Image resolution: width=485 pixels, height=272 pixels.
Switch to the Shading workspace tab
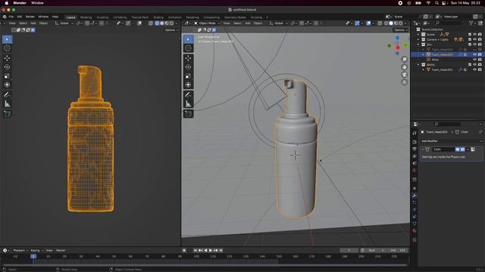(x=158, y=17)
